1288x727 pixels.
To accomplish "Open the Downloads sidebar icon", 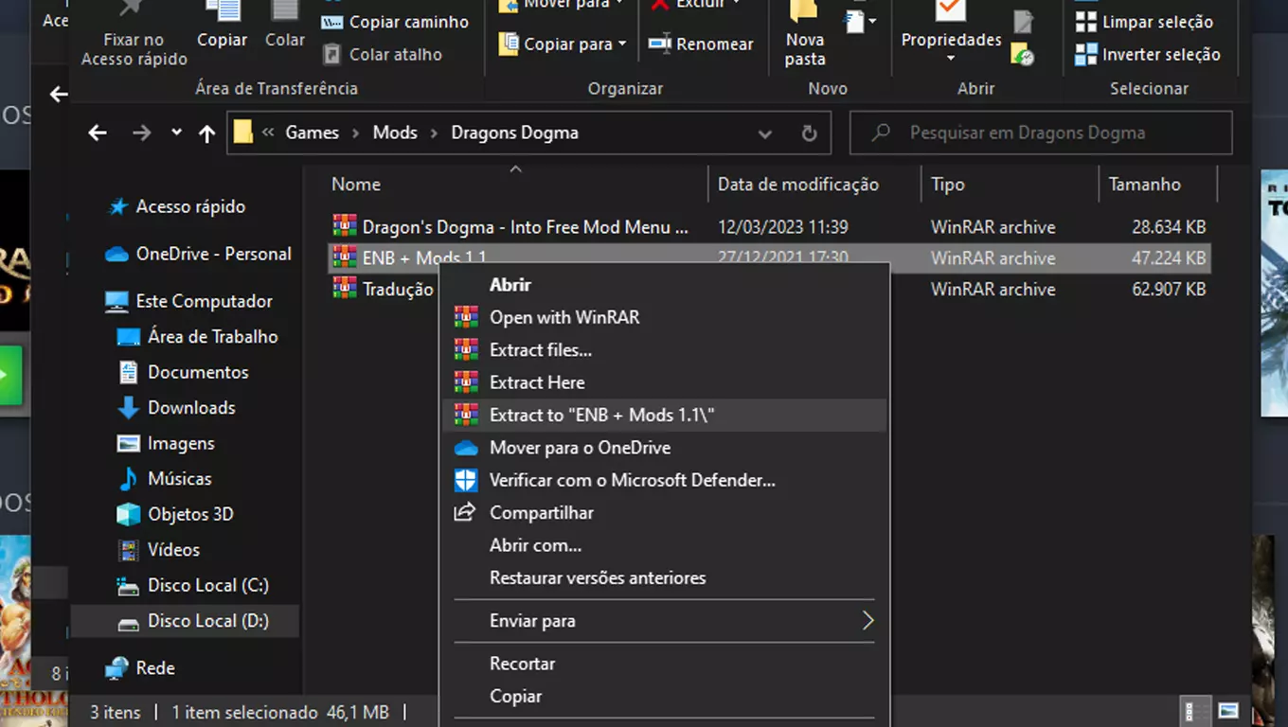I will coord(128,408).
